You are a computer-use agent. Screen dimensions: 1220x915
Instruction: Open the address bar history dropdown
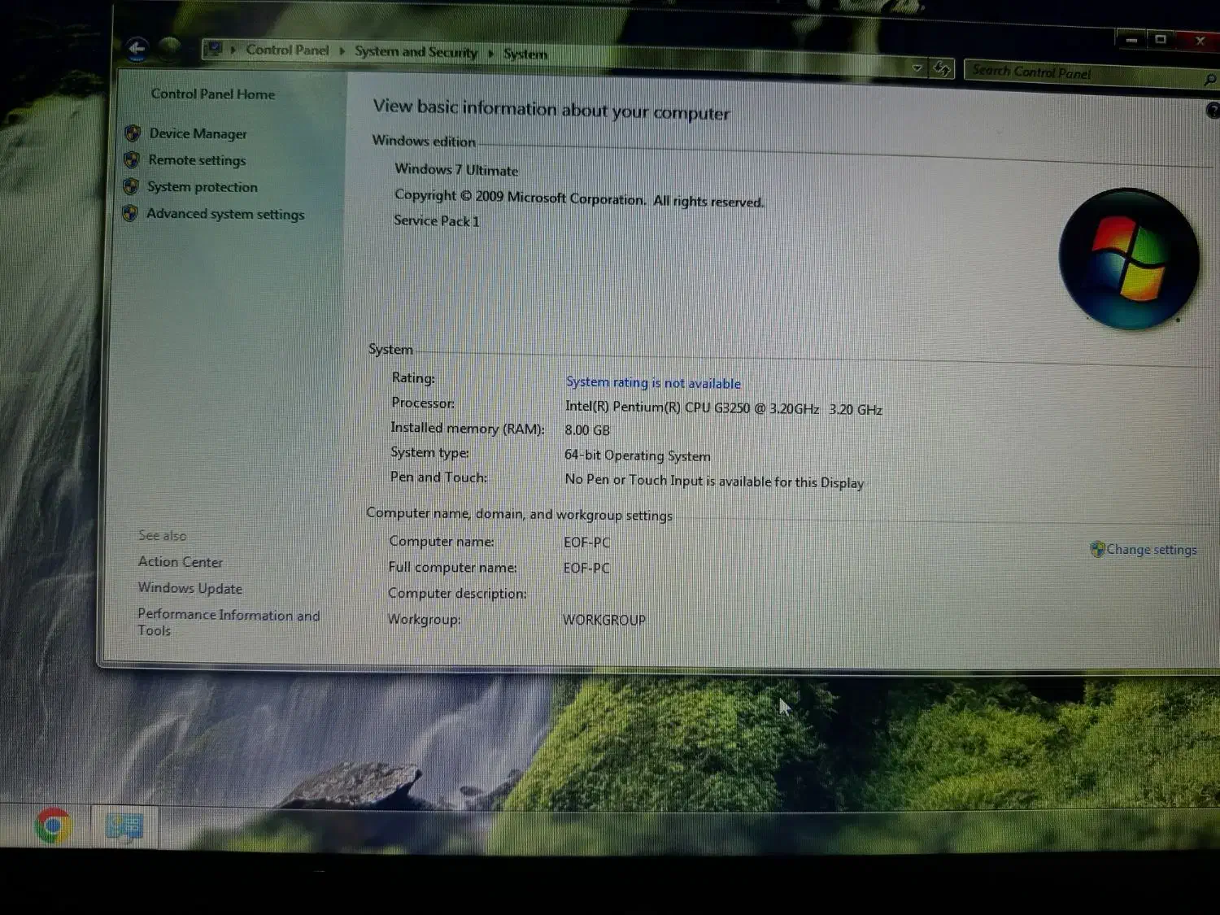(917, 68)
